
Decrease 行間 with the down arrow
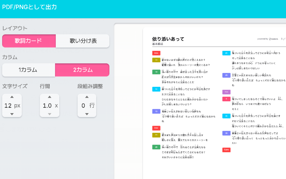49,114
